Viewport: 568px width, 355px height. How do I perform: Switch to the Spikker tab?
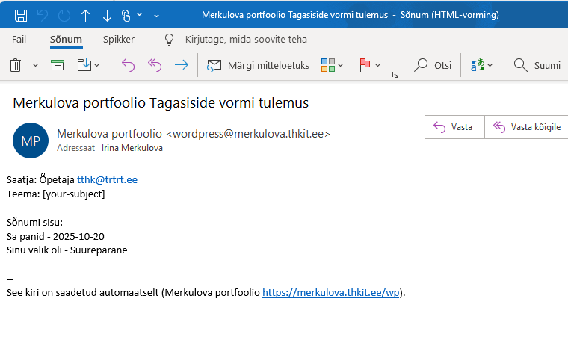pyautogui.click(x=119, y=39)
